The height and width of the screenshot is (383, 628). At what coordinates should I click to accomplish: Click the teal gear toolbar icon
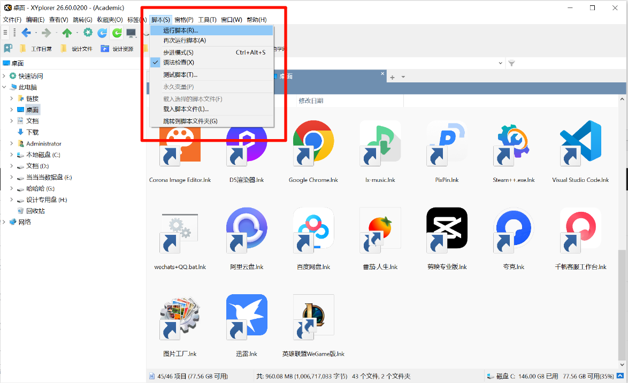click(x=88, y=33)
